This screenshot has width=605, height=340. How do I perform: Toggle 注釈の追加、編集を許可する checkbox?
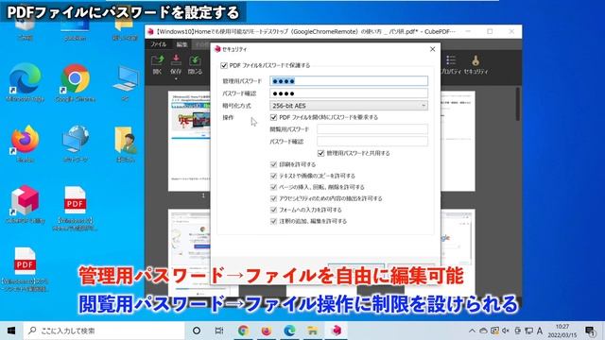pyautogui.click(x=273, y=221)
